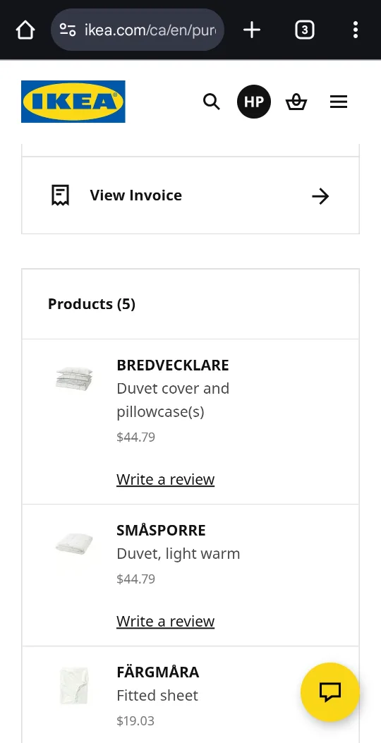Screen dimensions: 381x743
Task: Open SMÅSPORRE duvet product thumbnail
Action: coord(74,543)
